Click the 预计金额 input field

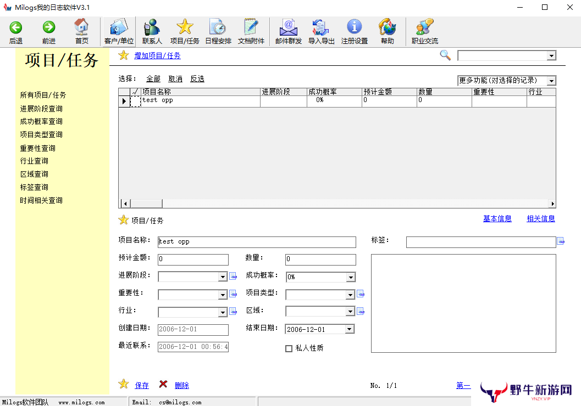[193, 259]
